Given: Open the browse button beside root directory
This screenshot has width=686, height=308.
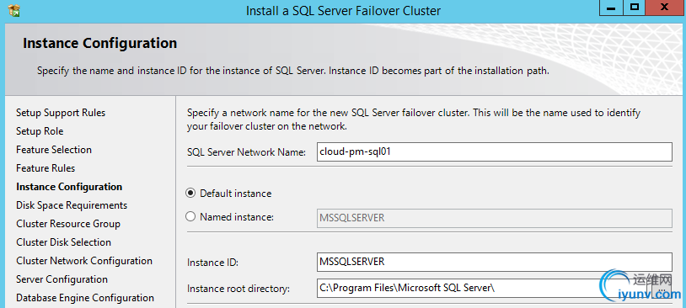Looking at the screenshot, I should (662, 289).
